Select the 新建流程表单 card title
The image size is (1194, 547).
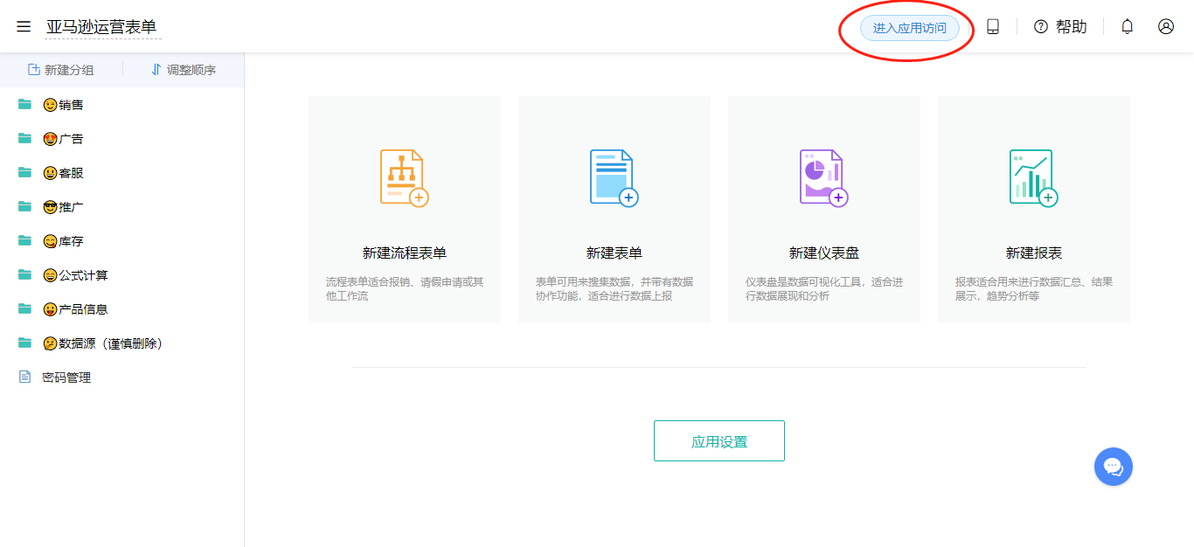405,253
